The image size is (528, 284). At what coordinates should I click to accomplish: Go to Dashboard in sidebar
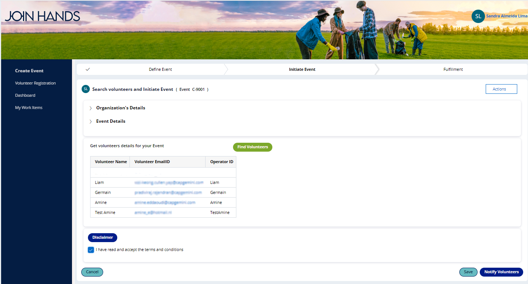tap(25, 95)
